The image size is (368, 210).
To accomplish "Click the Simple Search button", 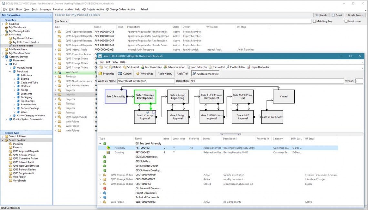I will click(355, 15).
